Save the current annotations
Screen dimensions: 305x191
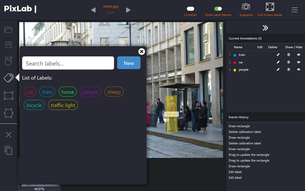(x=8, y=45)
